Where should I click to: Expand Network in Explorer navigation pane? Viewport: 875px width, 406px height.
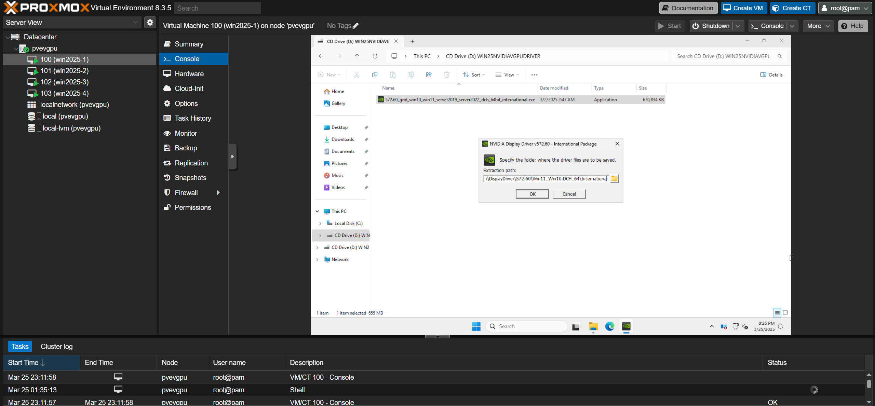click(317, 259)
